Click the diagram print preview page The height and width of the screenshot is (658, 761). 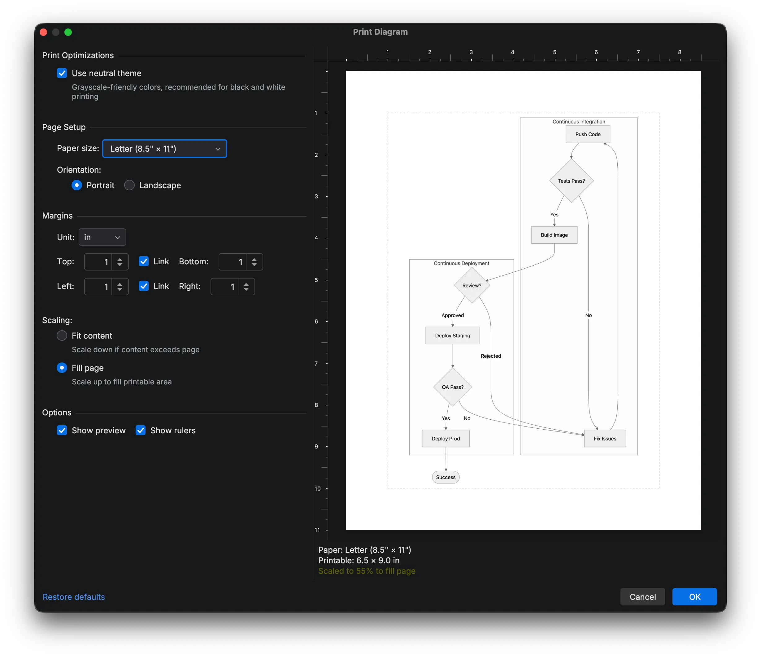click(523, 301)
